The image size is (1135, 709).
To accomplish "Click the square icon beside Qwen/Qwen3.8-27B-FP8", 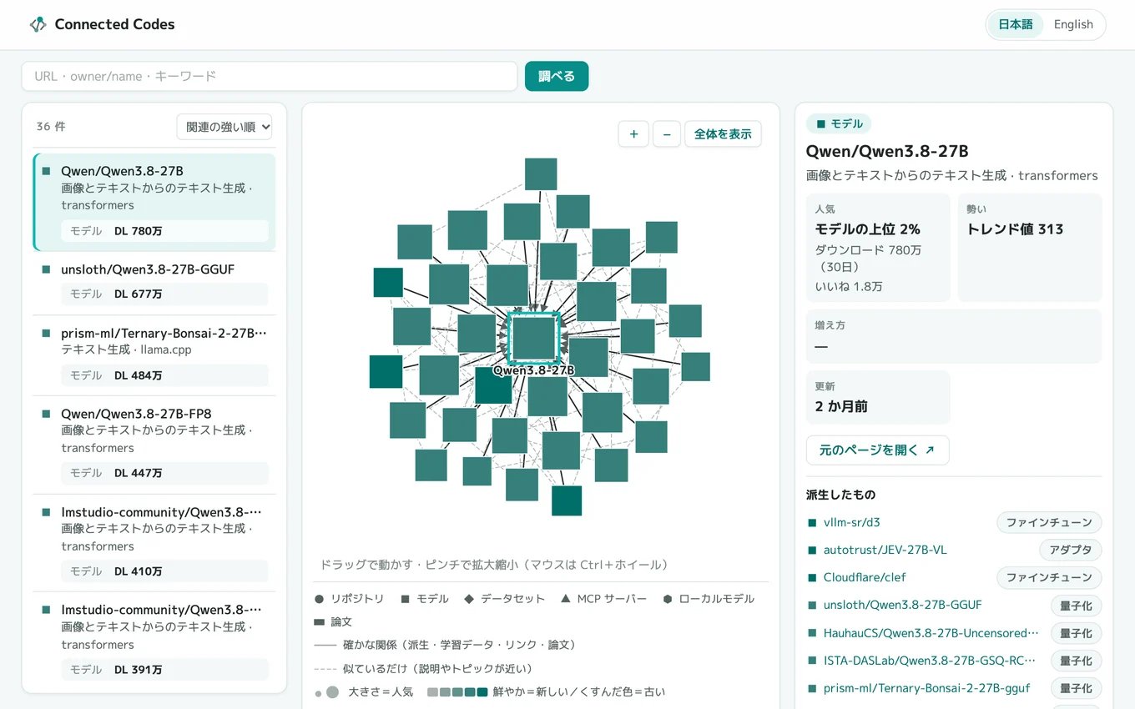I will coord(46,414).
